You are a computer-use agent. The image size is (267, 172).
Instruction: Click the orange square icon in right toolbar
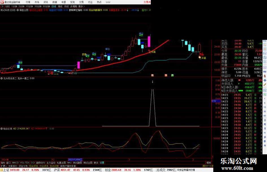265,49
